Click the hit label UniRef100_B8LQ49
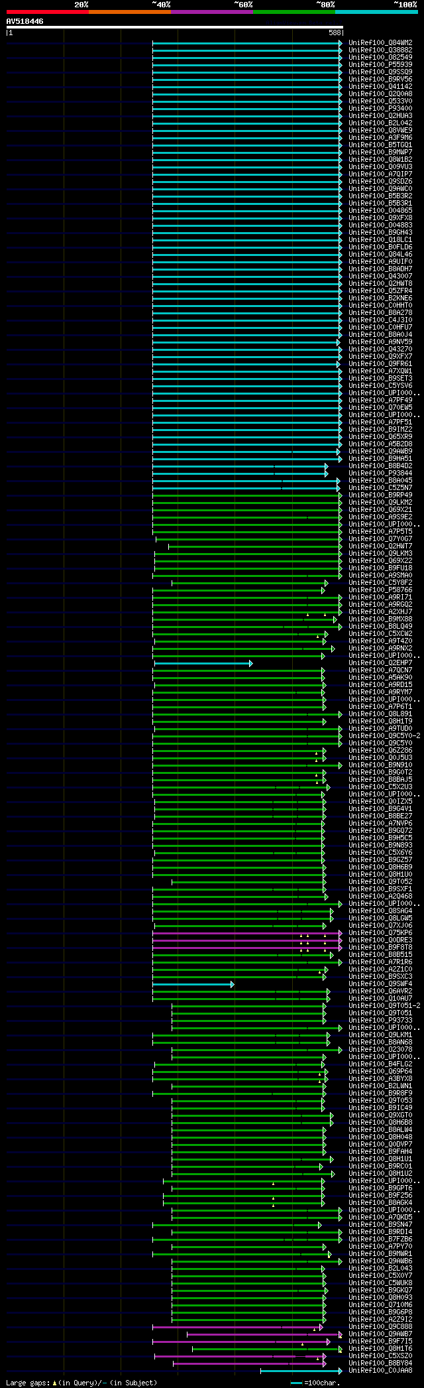 (380, 627)
